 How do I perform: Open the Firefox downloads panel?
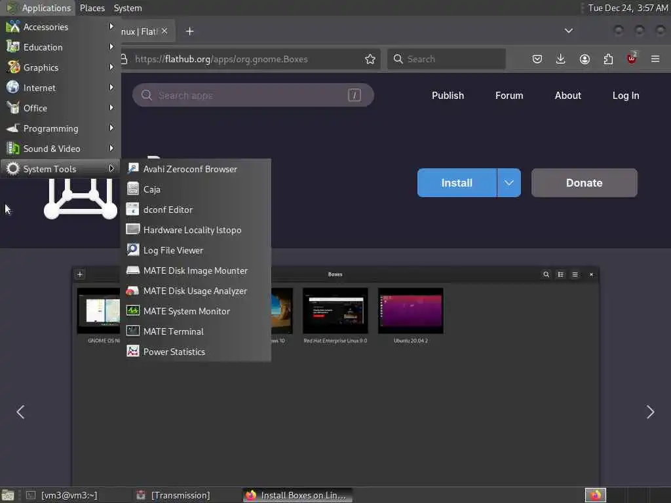[x=561, y=59]
